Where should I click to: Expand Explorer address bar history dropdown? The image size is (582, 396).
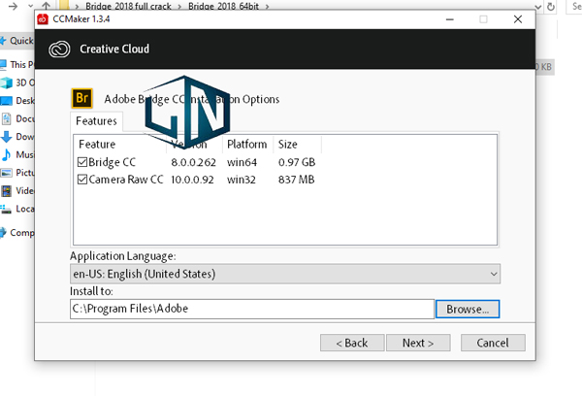537,7
